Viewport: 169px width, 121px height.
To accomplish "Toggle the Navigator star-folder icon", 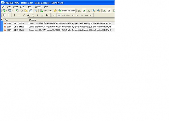I will point(26,11).
